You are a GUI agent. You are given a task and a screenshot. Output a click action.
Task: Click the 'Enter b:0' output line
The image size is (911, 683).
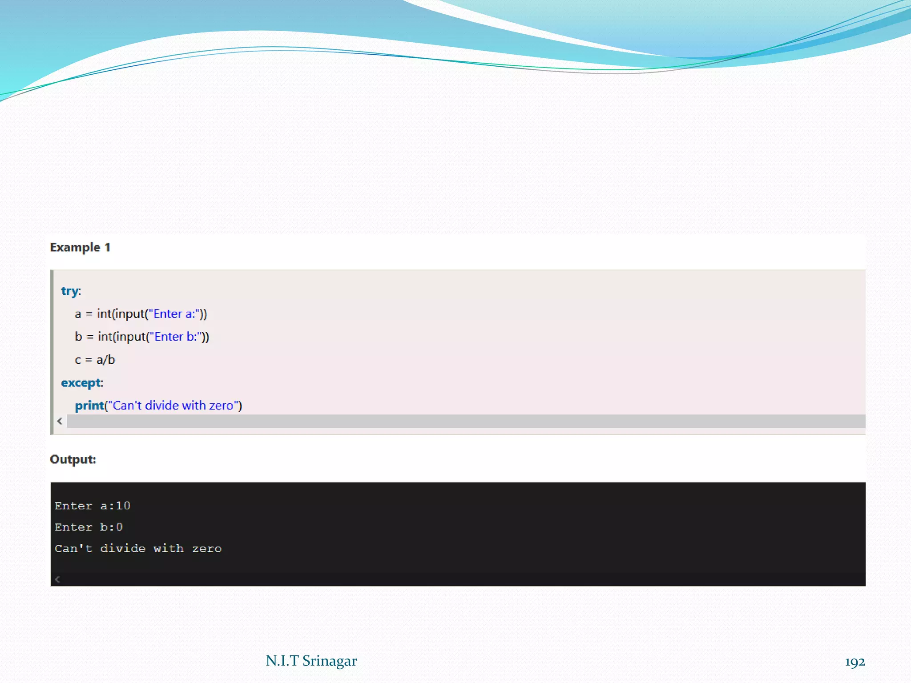click(89, 527)
